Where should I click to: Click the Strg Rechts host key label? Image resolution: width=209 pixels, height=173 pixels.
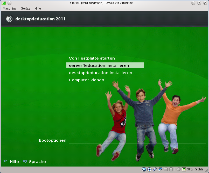point(195,169)
